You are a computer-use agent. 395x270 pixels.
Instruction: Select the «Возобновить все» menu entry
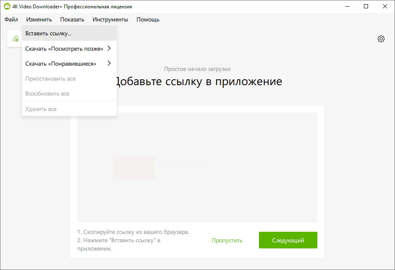tap(47, 93)
